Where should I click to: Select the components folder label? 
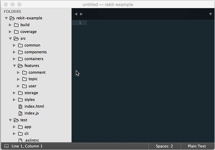(x=36, y=52)
